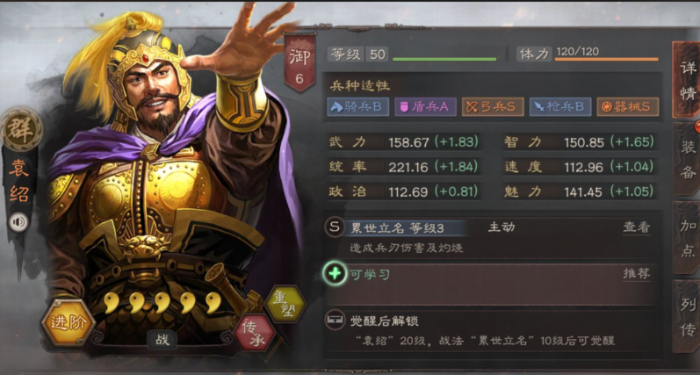Image resolution: width=700 pixels, height=375 pixels.
Task: Switch to the 列传 tab
Action: 687,317
